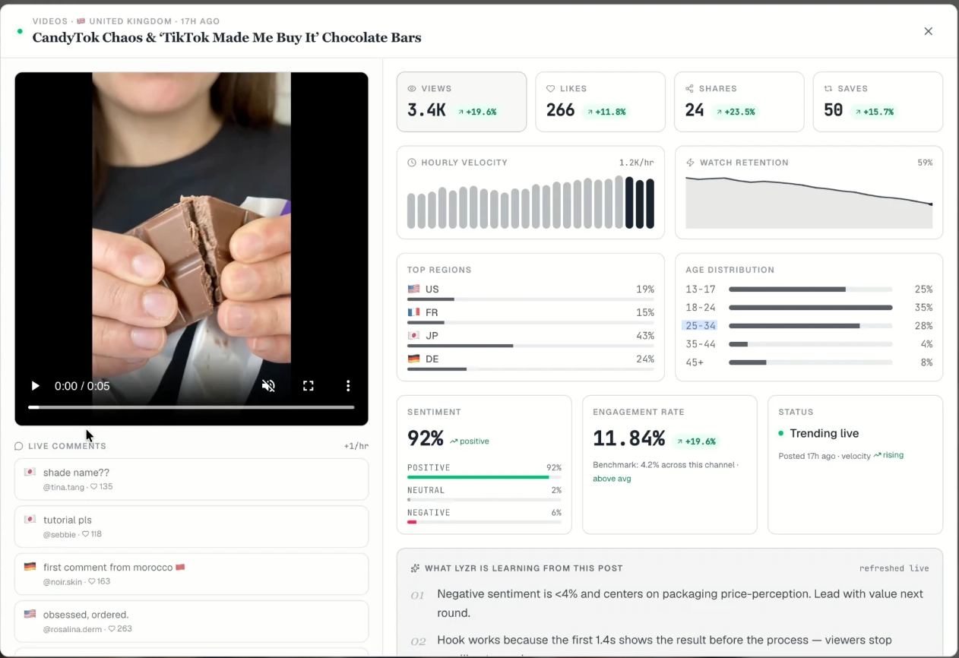Click the 25-34 age group label

700,326
